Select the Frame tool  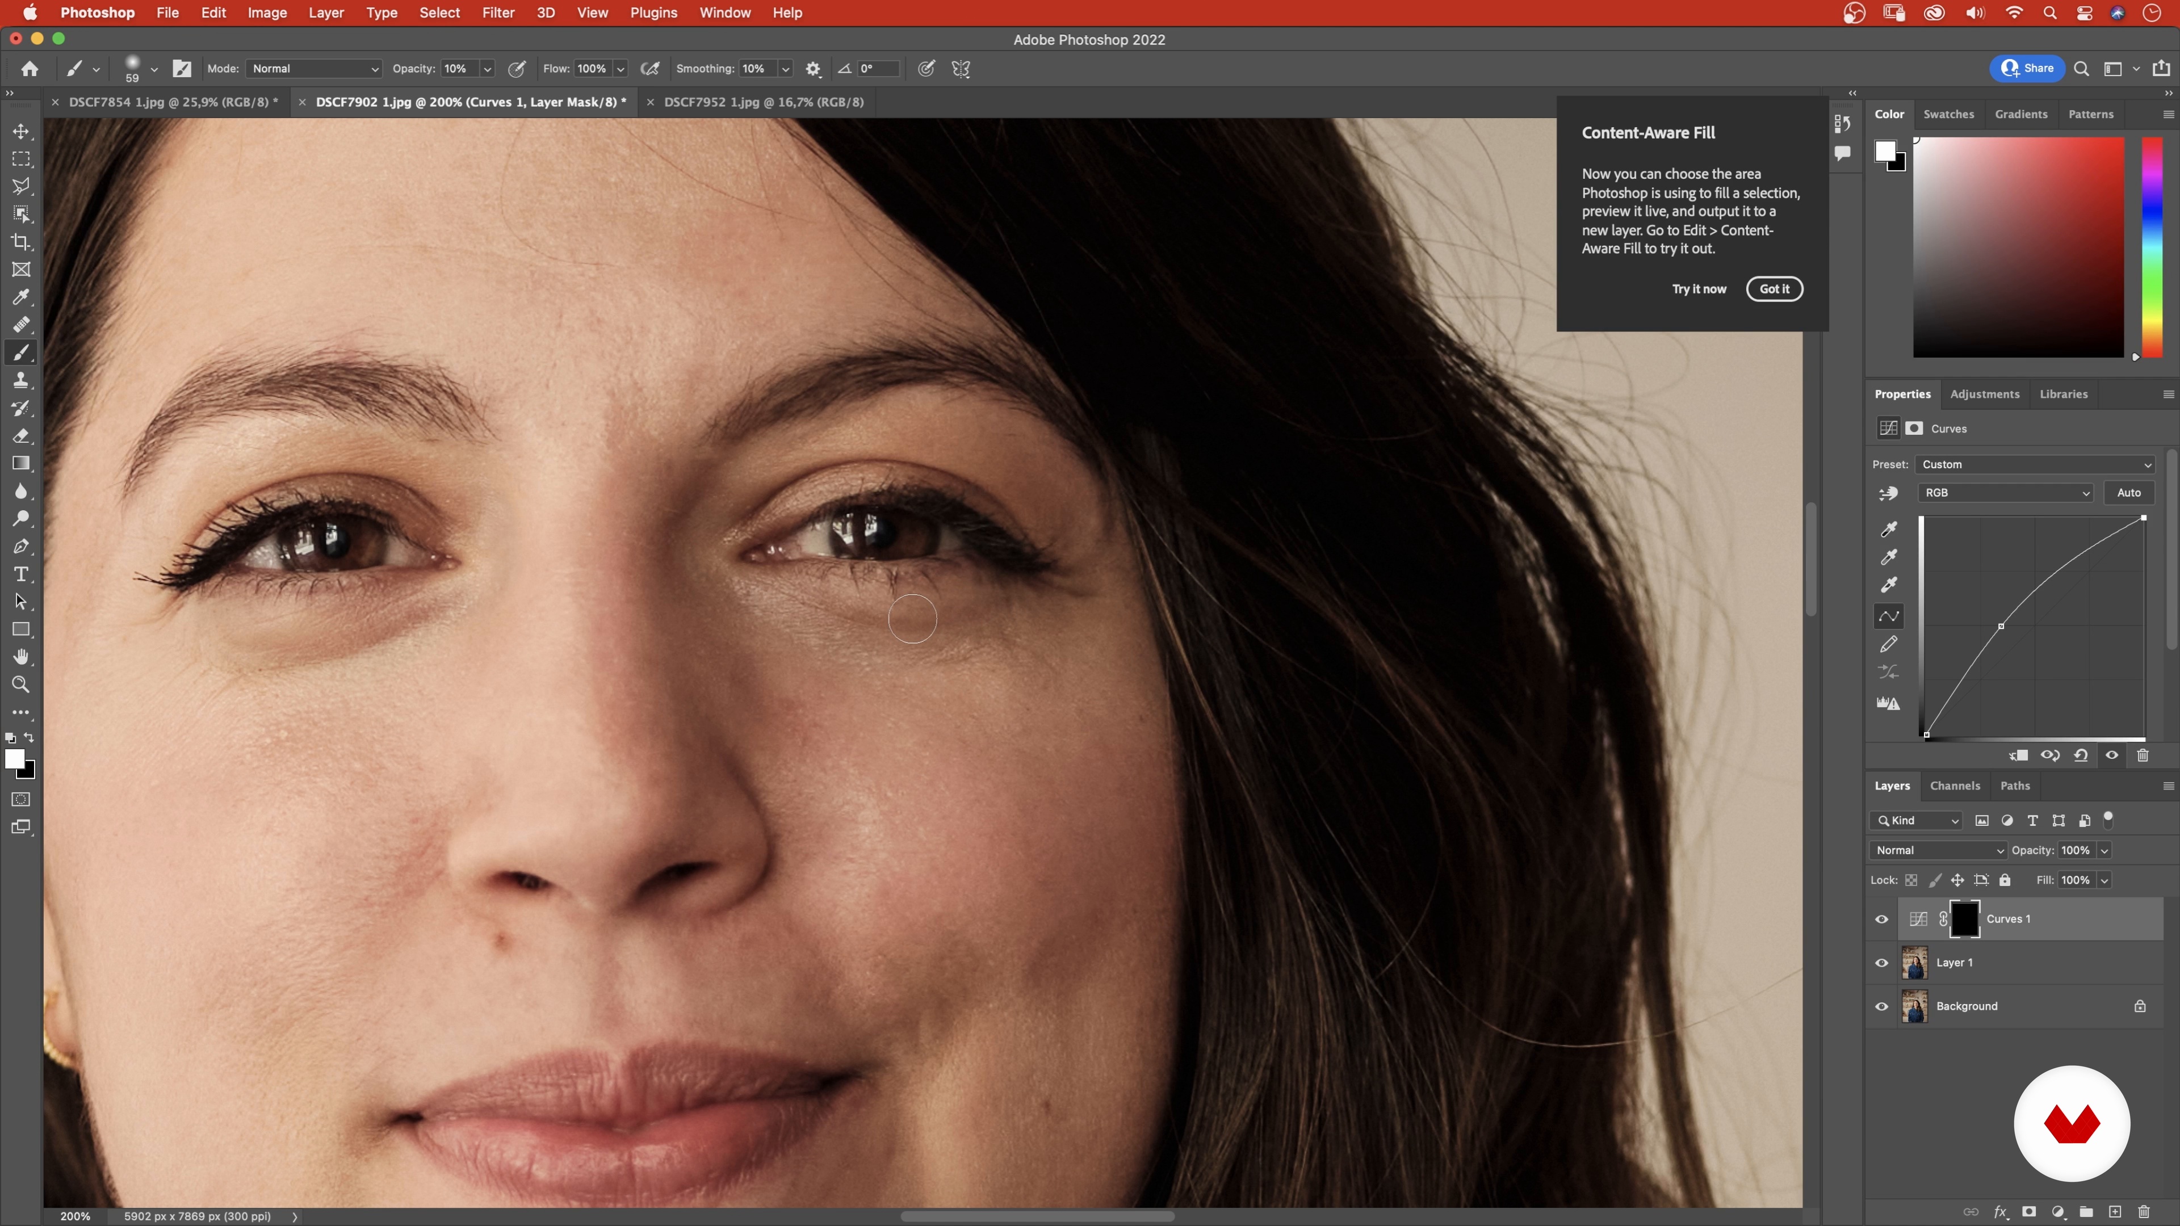click(21, 270)
